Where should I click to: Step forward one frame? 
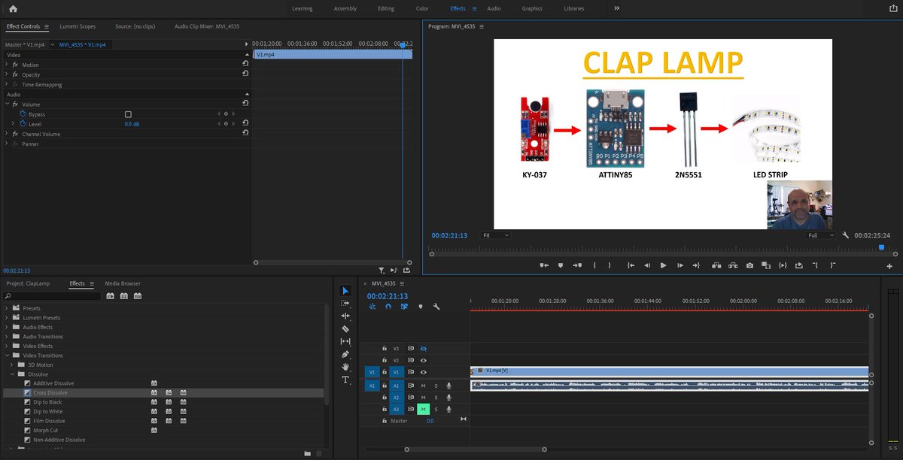click(x=680, y=265)
